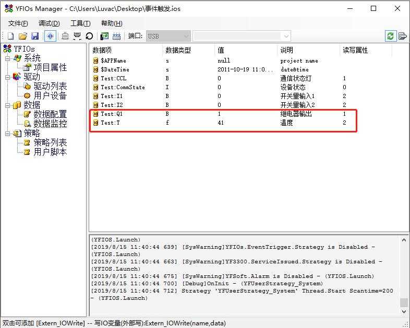The image size is (410, 328).
Task: Click the IO icon beside $APPName
Action: (x=95, y=60)
